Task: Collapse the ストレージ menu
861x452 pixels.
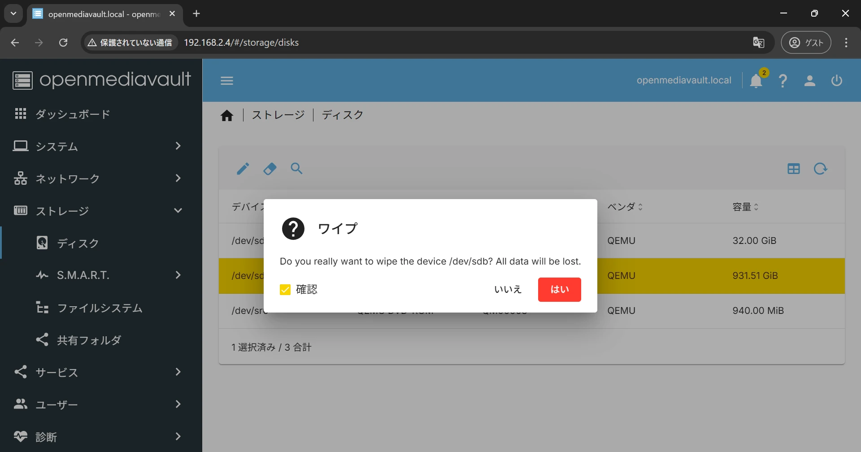Action: click(101, 211)
